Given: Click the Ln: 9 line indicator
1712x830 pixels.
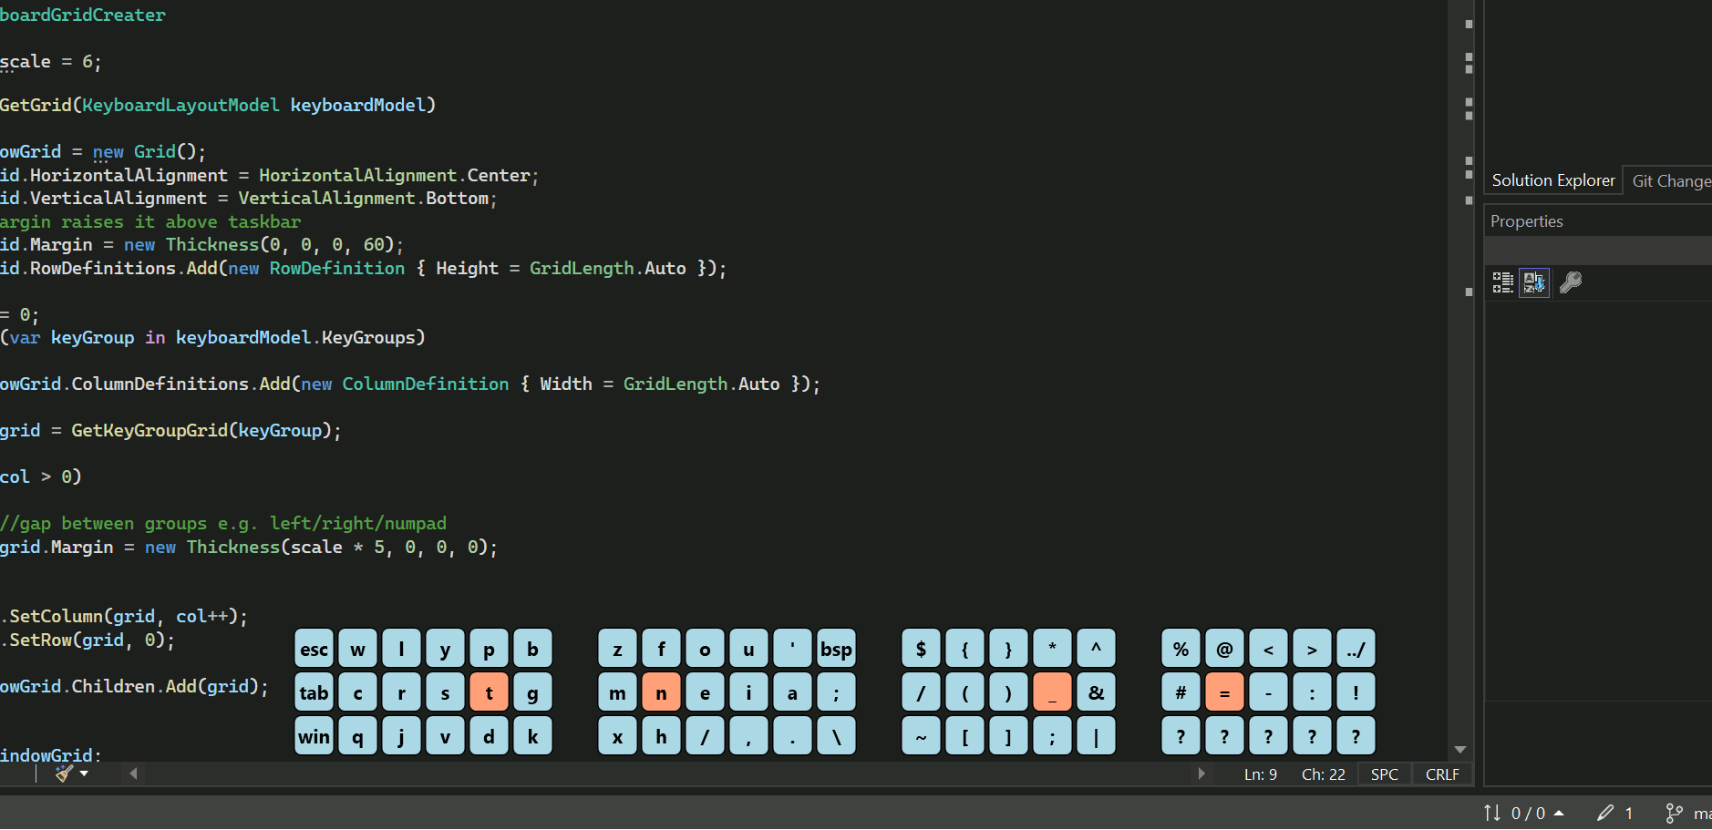Looking at the screenshot, I should (x=1261, y=774).
